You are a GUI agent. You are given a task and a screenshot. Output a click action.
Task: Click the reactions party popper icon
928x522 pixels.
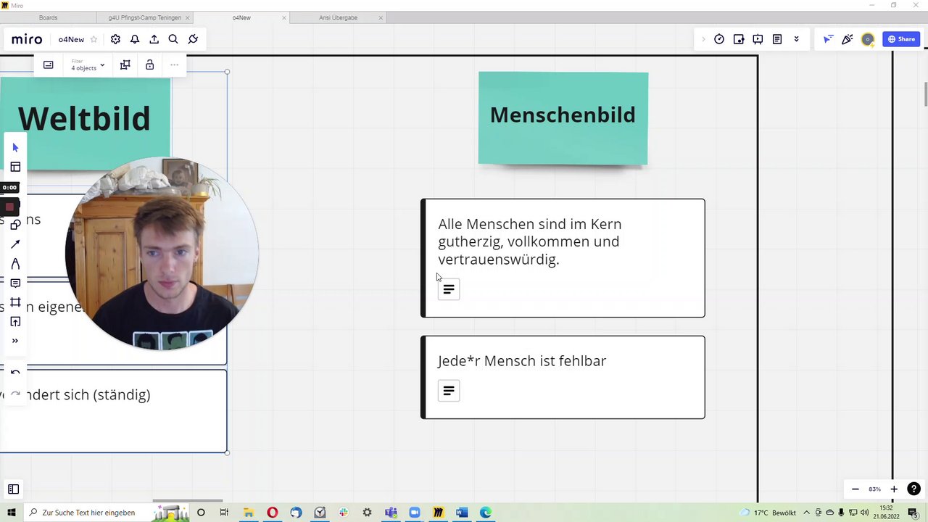tap(847, 39)
